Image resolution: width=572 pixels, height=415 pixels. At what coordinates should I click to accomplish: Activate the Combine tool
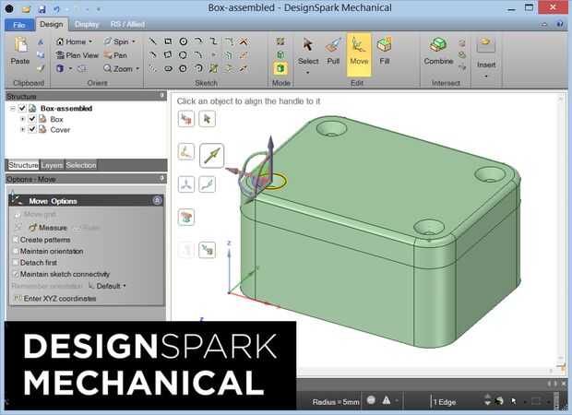[438, 51]
